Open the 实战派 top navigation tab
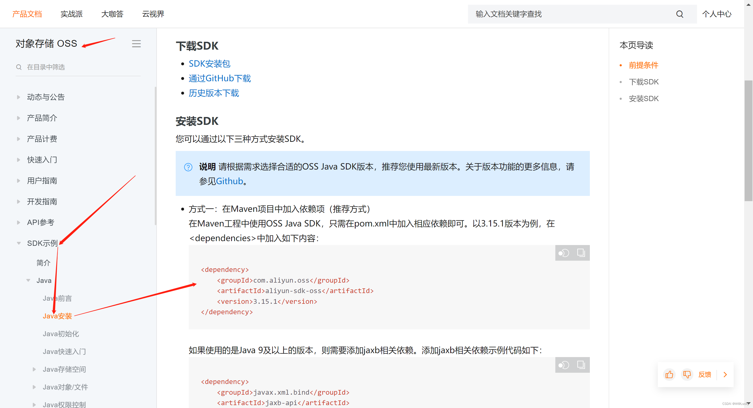This screenshot has width=753, height=408. (x=71, y=14)
